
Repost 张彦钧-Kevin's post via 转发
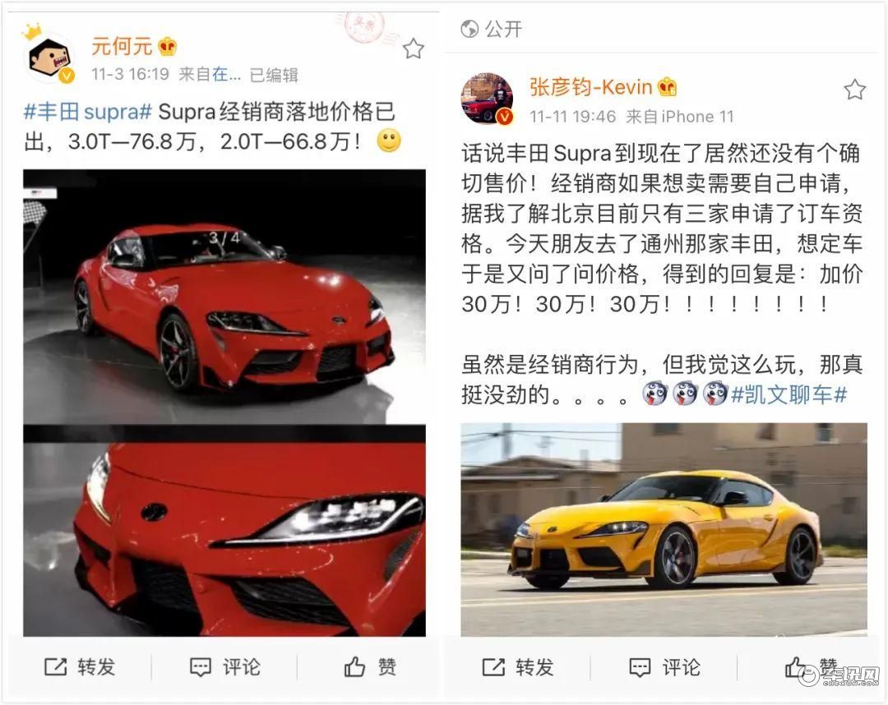(518, 667)
